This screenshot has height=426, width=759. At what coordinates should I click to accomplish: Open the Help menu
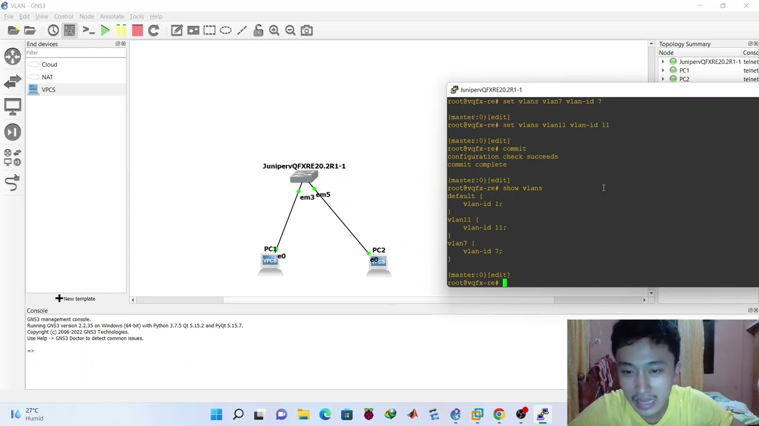click(x=156, y=17)
